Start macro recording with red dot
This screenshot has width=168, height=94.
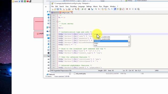[x=127, y=9]
